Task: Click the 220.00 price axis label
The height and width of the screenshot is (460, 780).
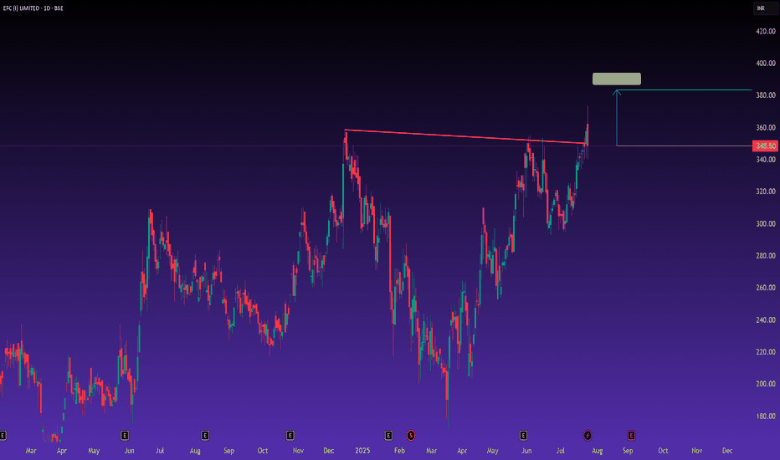Action: click(766, 351)
